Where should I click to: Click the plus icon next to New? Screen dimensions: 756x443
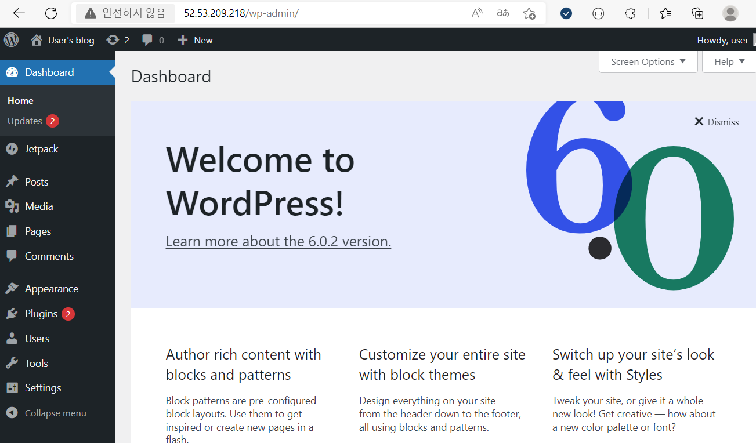click(183, 40)
